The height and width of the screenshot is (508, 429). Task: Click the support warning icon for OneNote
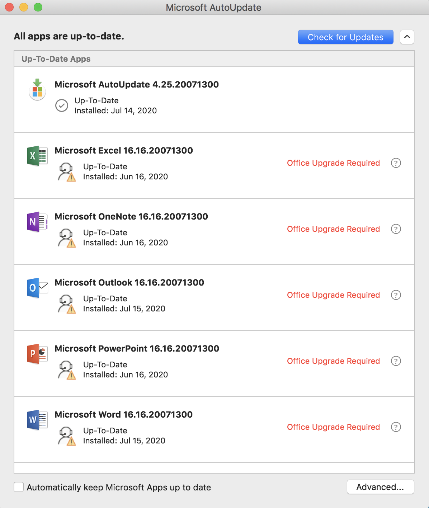coord(67,238)
